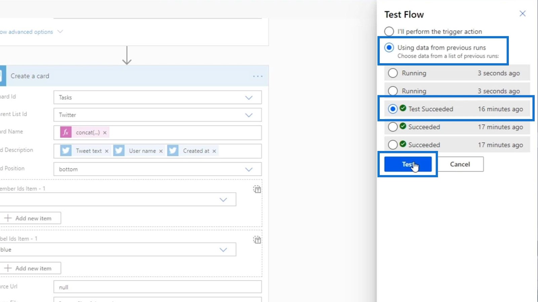Click the 'Test Flow' panel title
The width and height of the screenshot is (538, 302).
[x=404, y=14]
